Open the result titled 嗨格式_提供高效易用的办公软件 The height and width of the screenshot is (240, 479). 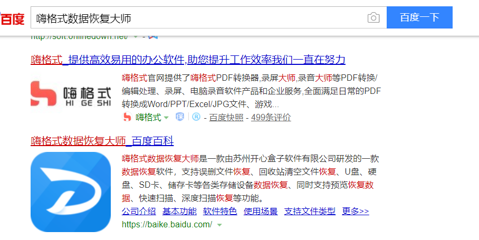[188, 60]
